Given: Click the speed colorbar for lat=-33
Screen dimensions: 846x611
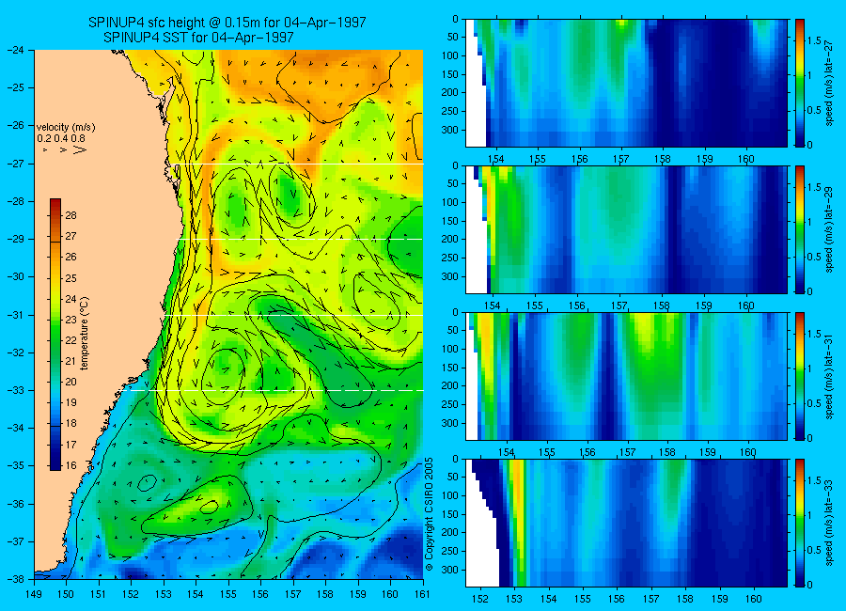Looking at the screenshot, I should pos(800,523).
